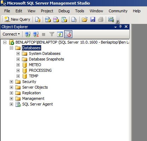147x141 pixels.
Task: Click the Save floppy disk icon
Action: tap(93, 19)
